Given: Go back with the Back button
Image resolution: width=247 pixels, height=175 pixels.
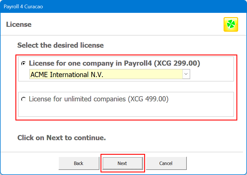Looking at the screenshot, I should (79, 163).
